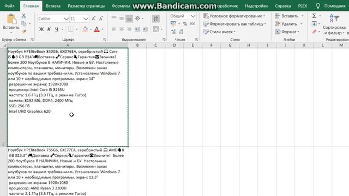349x196 pixels.
Task: Apply the red font color A
Action: pyautogui.click(x=97, y=29)
